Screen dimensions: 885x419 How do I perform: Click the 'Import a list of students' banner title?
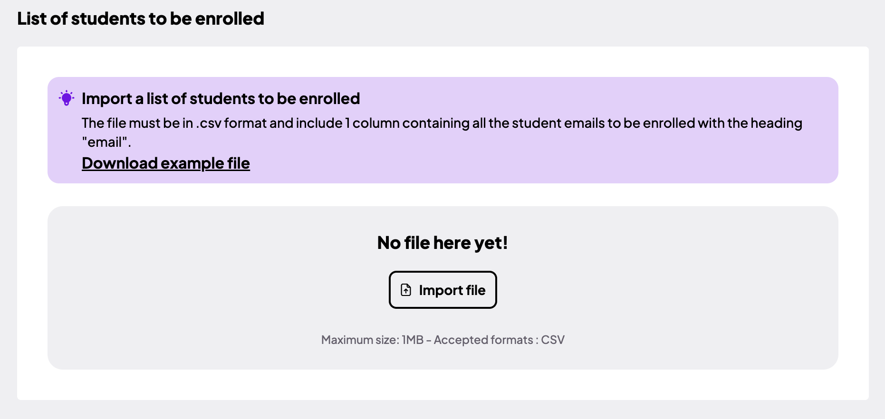[x=221, y=98]
